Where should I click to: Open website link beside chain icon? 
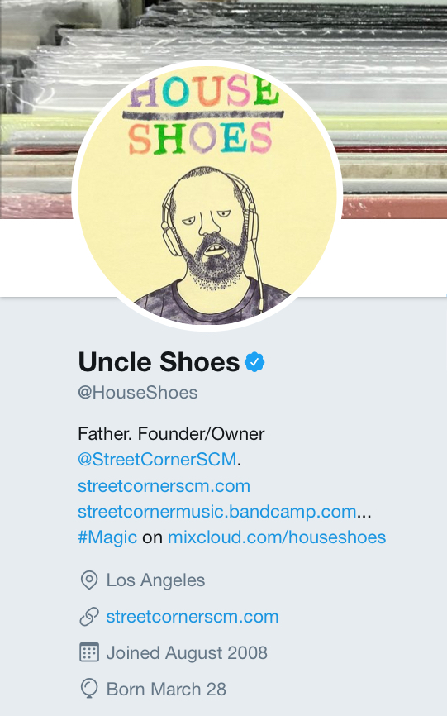point(192,617)
